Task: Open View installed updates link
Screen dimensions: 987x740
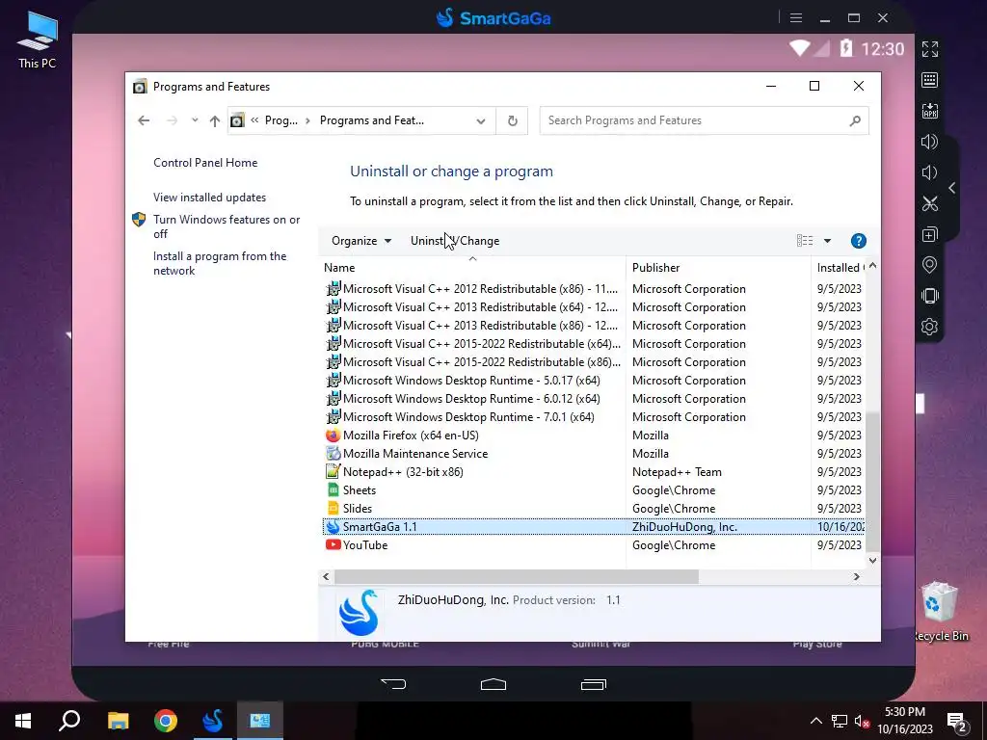Action: pyautogui.click(x=209, y=198)
